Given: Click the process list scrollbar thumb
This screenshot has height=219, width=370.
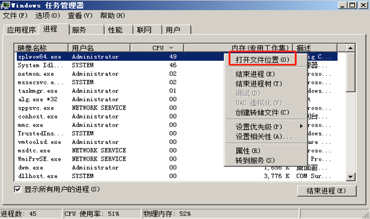Looking at the screenshot, I should (350, 72).
